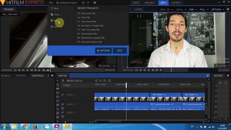Step to next frame in Trimmer
The width and height of the screenshot is (231, 130).
35,70
